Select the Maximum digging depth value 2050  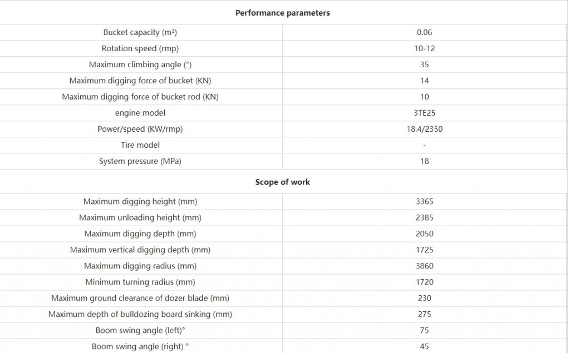point(424,234)
